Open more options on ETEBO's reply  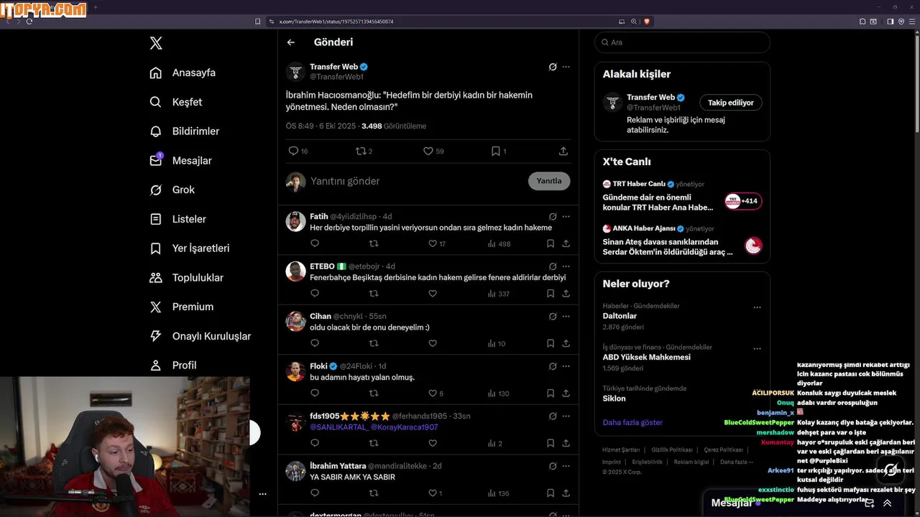tap(566, 266)
